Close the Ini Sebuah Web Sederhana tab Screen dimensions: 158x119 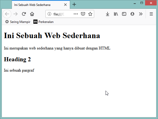[x=65, y=5]
